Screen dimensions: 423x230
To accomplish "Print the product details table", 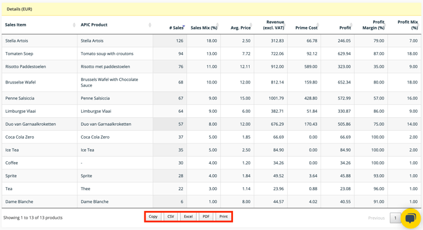I will (x=223, y=217).
